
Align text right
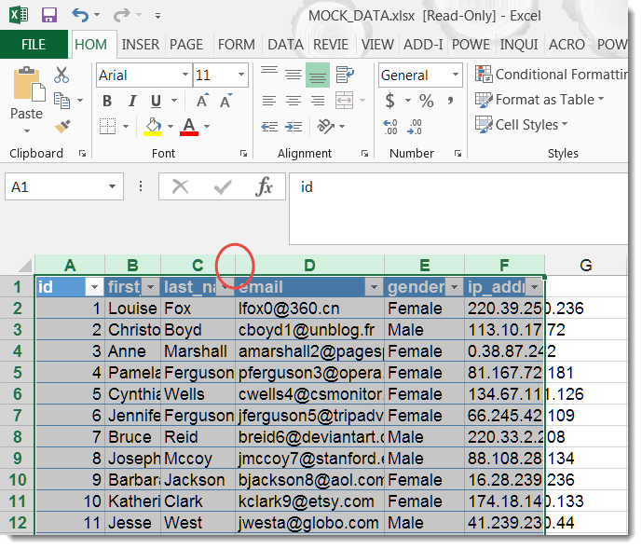coord(318,101)
